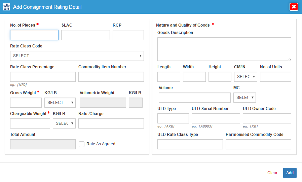Click the Add button
Image resolution: width=302 pixels, height=182 pixels.
[290, 173]
